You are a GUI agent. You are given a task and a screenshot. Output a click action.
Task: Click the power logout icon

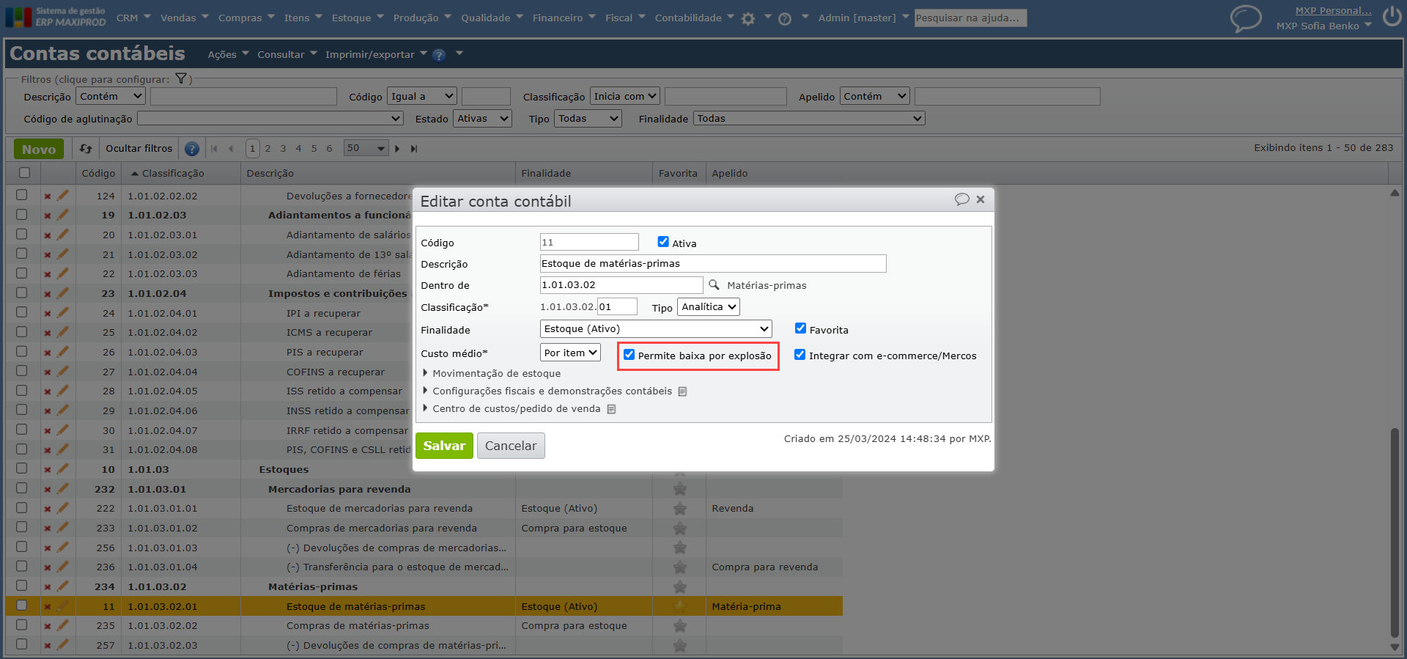(x=1392, y=17)
